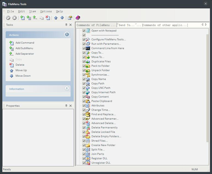Screen dimensions: 212x174
Task: Click Move Up in Actions list
Action: [x=21, y=70]
